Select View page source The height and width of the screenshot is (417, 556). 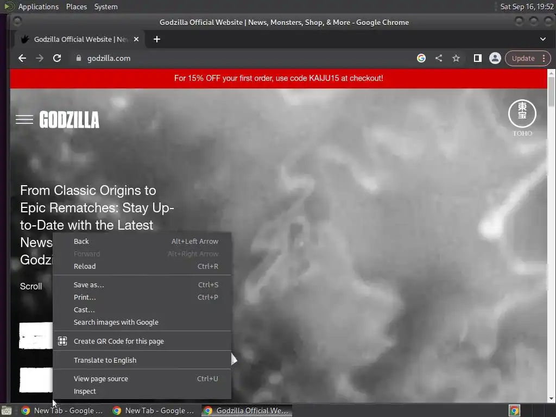142,378
